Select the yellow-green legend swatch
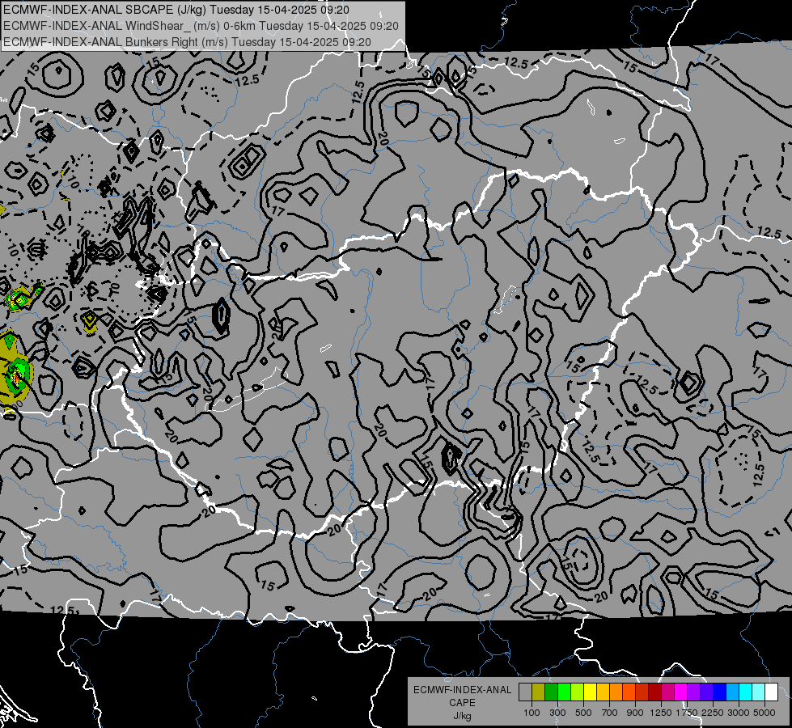Screen dimensions: 792x728 tap(577, 692)
